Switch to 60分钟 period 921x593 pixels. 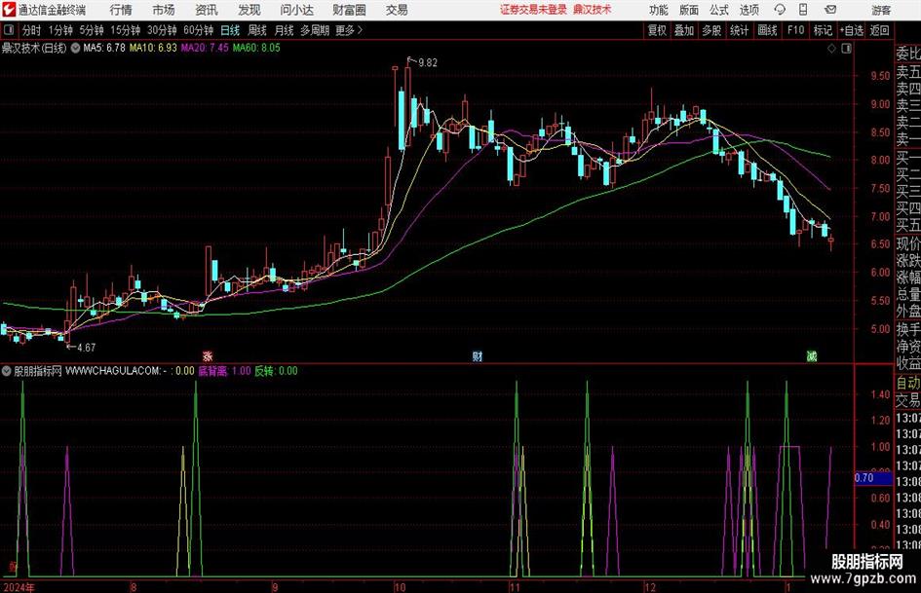coord(199,30)
